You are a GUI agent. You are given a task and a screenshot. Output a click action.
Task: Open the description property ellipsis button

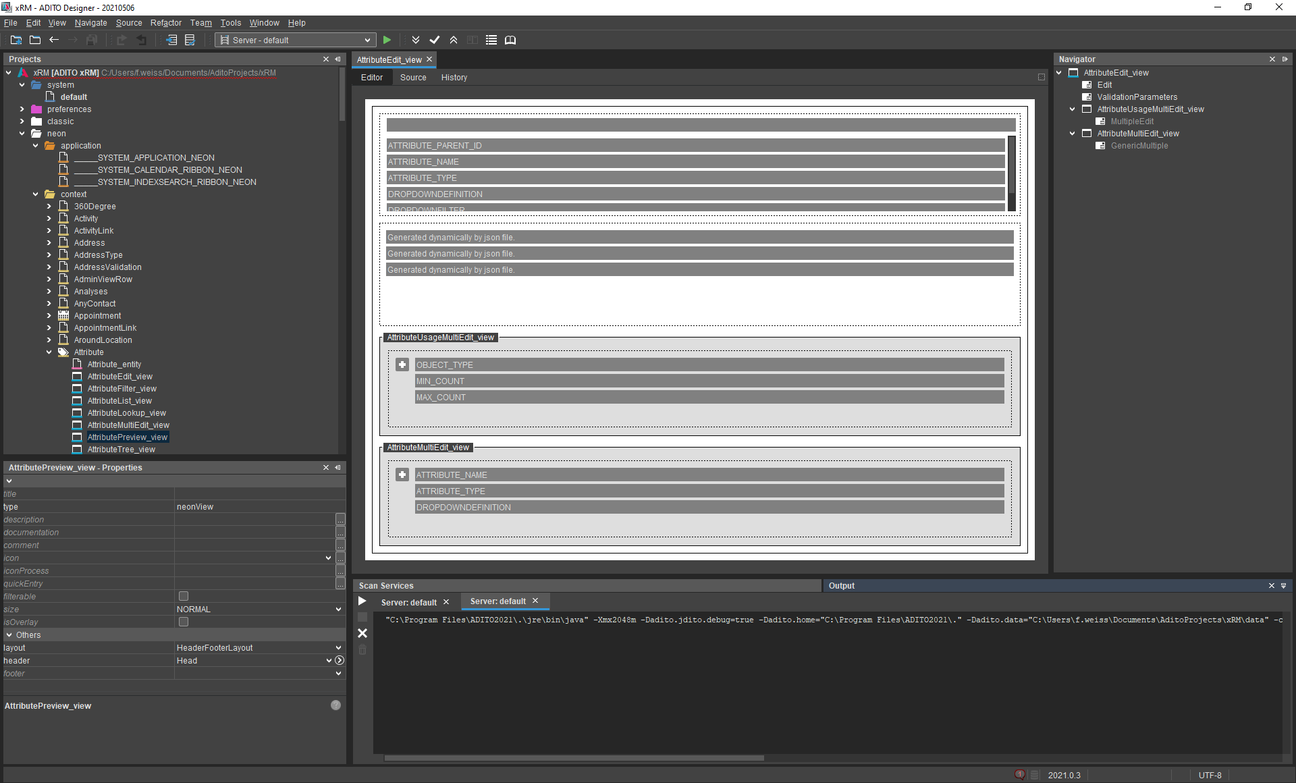340,520
